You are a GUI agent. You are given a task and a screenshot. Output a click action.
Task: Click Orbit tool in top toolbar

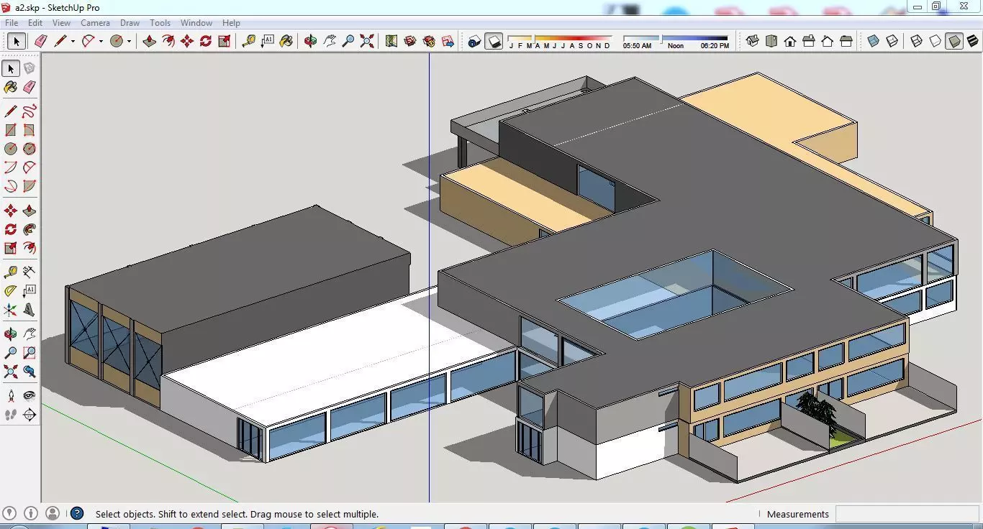tap(310, 41)
